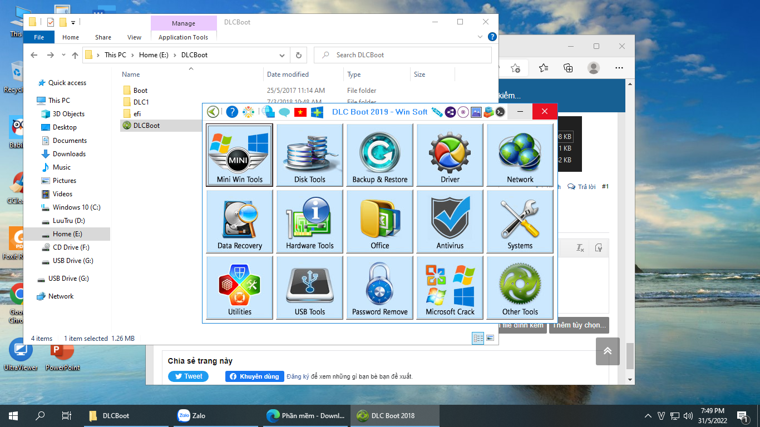
Task: Open the Antivirus tools tile
Action: point(450,221)
